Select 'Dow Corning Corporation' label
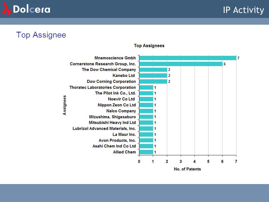Viewport: 269px width, 202px height. pos(111,81)
